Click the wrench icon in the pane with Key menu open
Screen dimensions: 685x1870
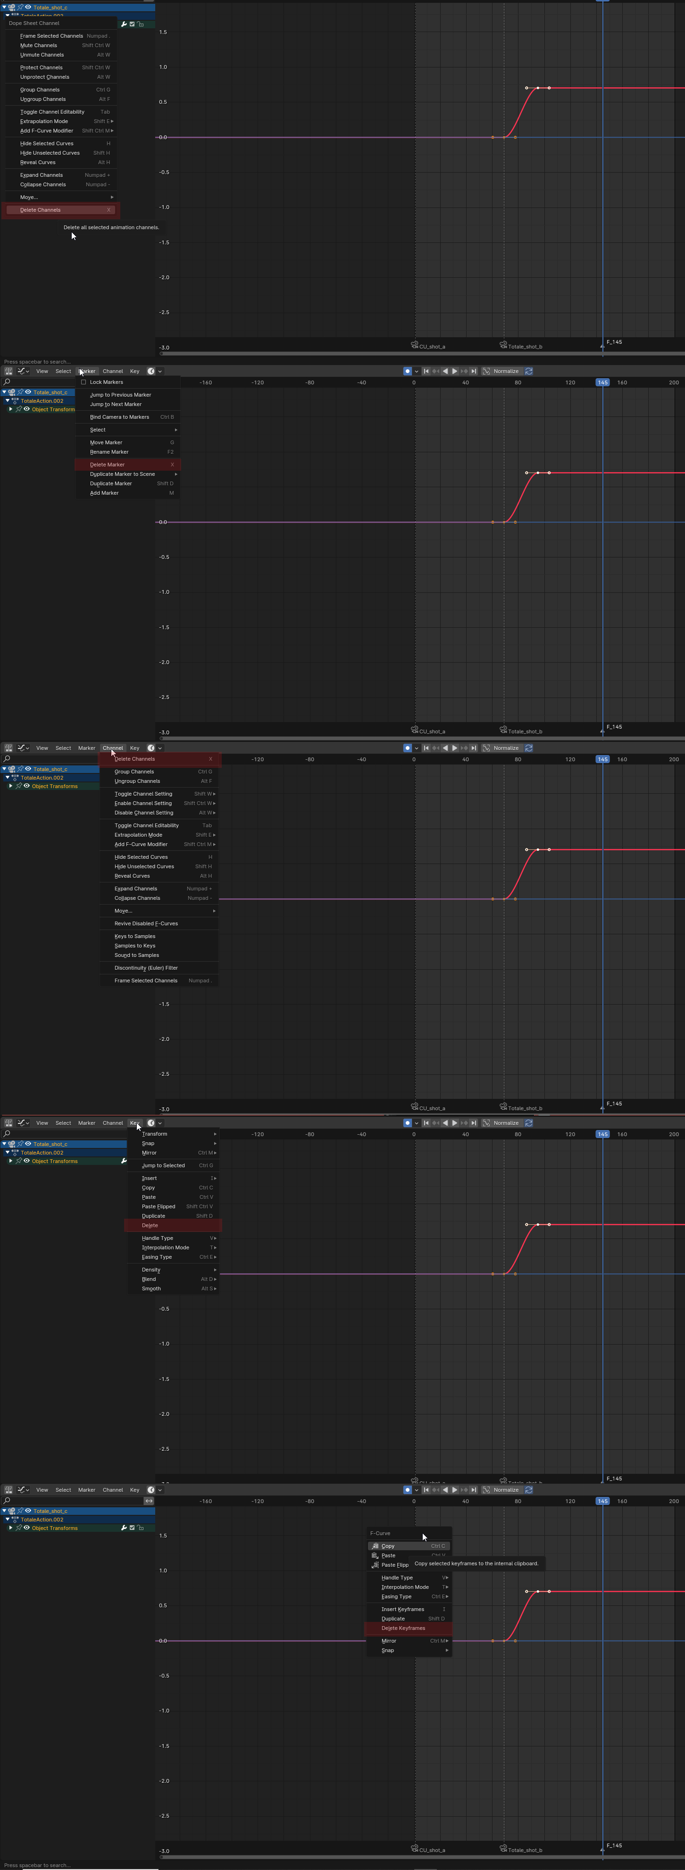click(x=124, y=1161)
